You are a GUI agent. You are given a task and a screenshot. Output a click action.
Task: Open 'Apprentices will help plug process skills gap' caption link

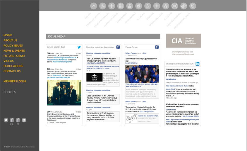tap(142, 84)
